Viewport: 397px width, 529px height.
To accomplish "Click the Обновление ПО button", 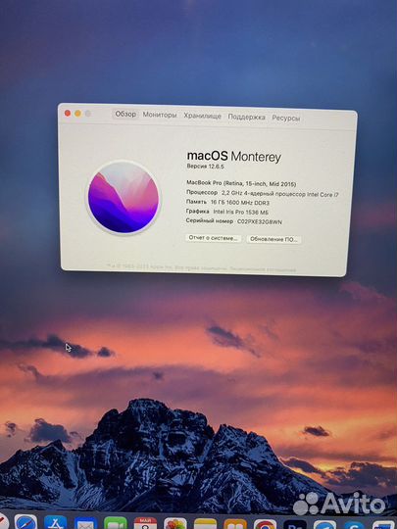I will 273,239.
